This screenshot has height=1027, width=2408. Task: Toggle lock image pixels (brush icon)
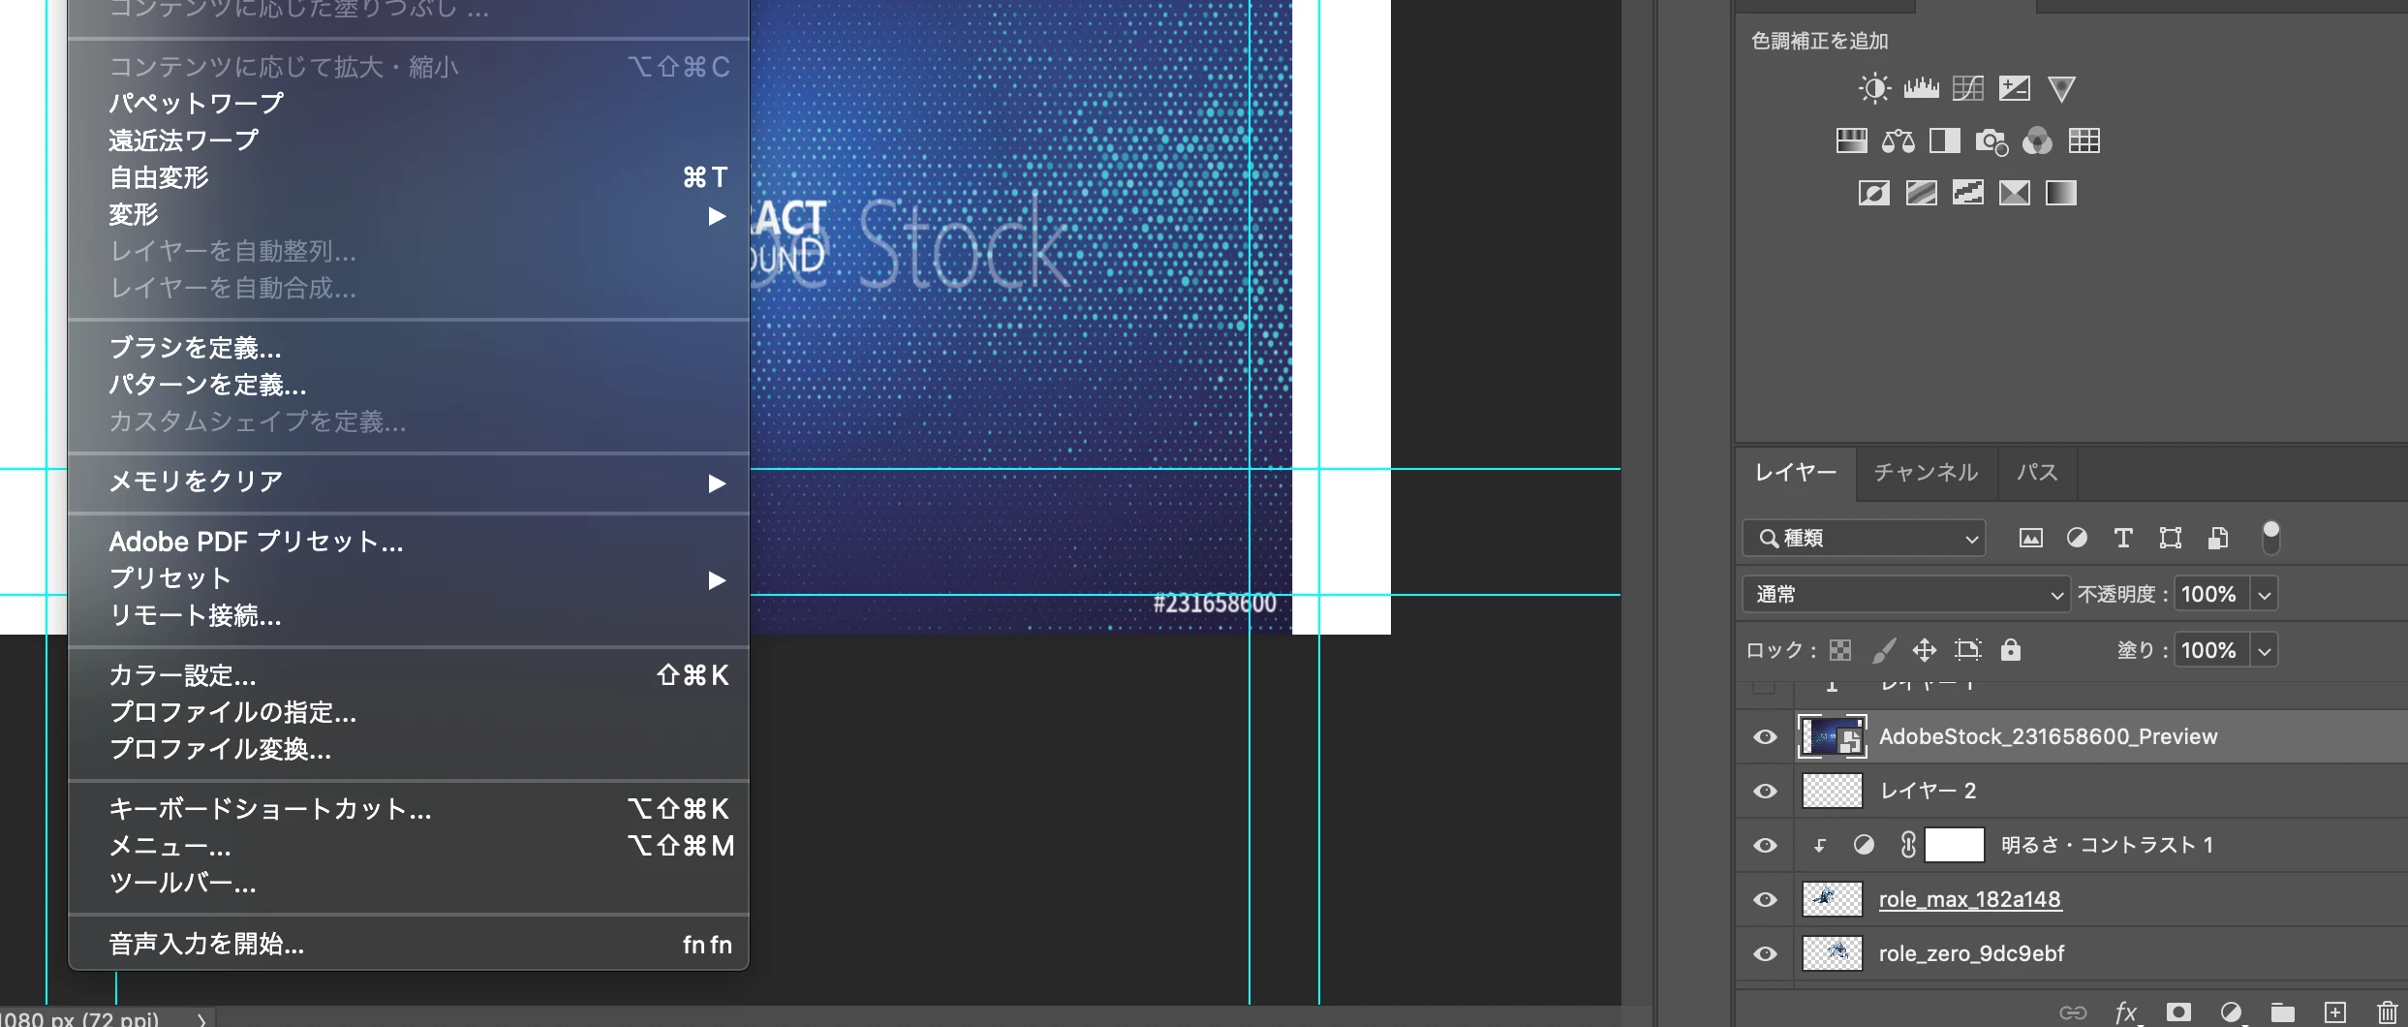pyautogui.click(x=1883, y=650)
